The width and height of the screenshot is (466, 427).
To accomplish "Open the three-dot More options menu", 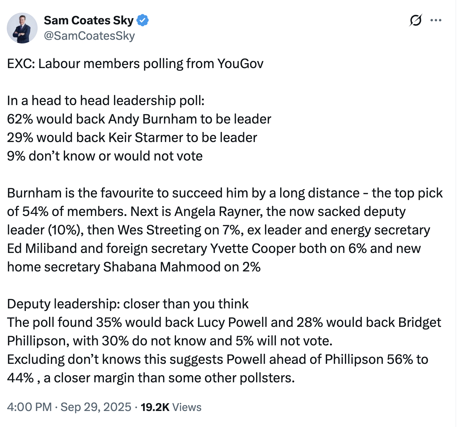I will pyautogui.click(x=436, y=21).
